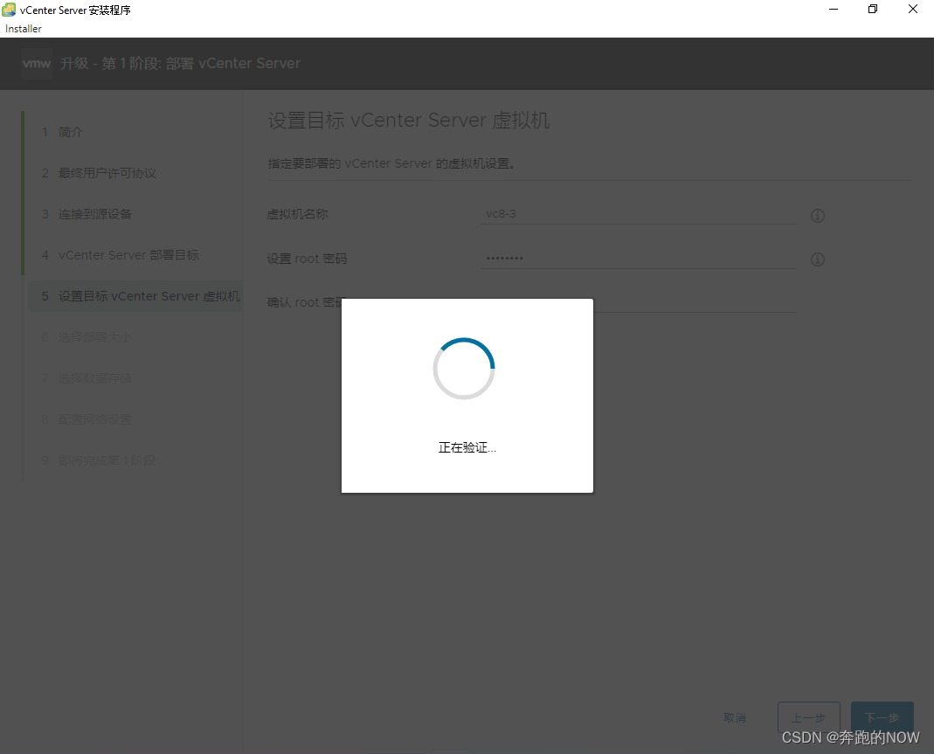The height and width of the screenshot is (754, 934).
Task: Restore down the installer window
Action: click(x=873, y=9)
